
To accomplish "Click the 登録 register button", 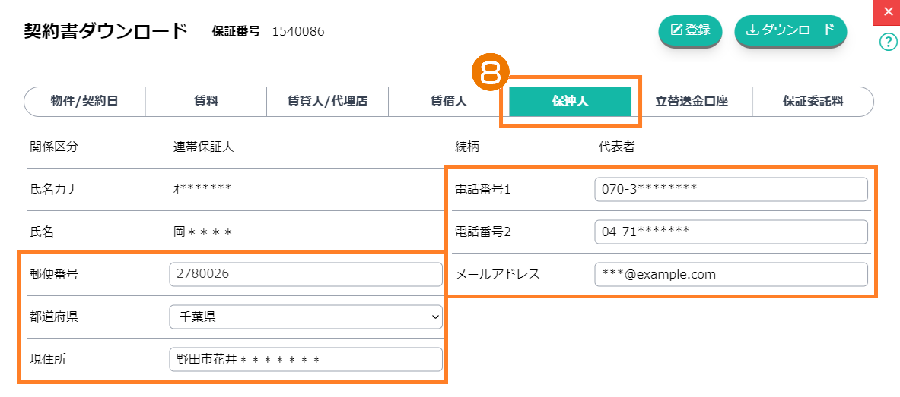I will point(690,30).
